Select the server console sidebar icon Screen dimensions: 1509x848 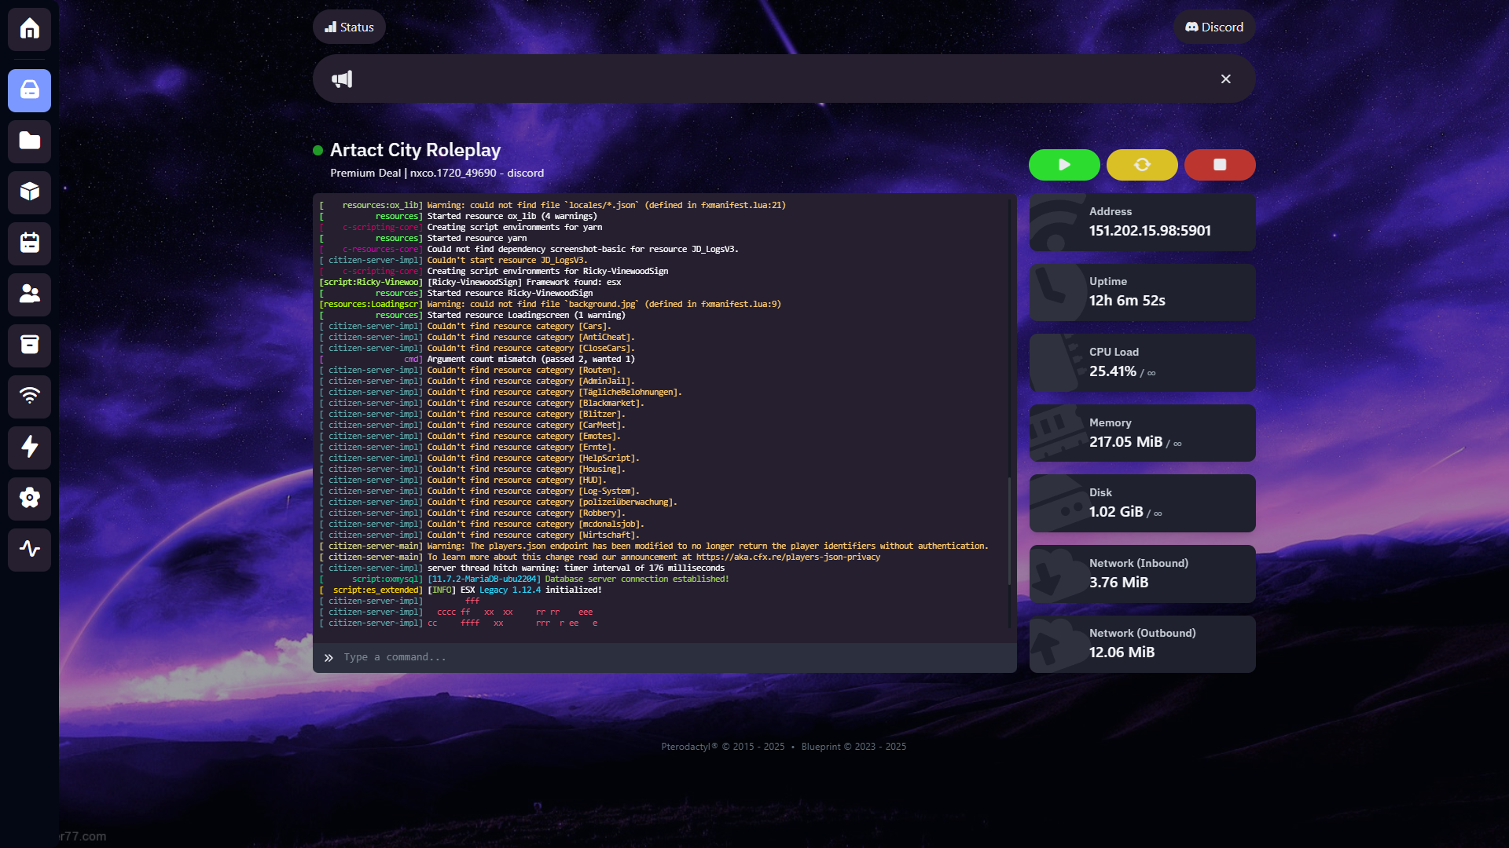click(30, 90)
